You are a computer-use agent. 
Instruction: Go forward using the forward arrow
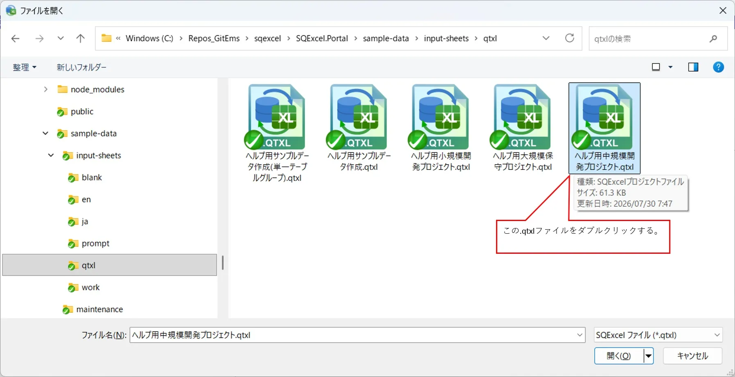(x=39, y=38)
